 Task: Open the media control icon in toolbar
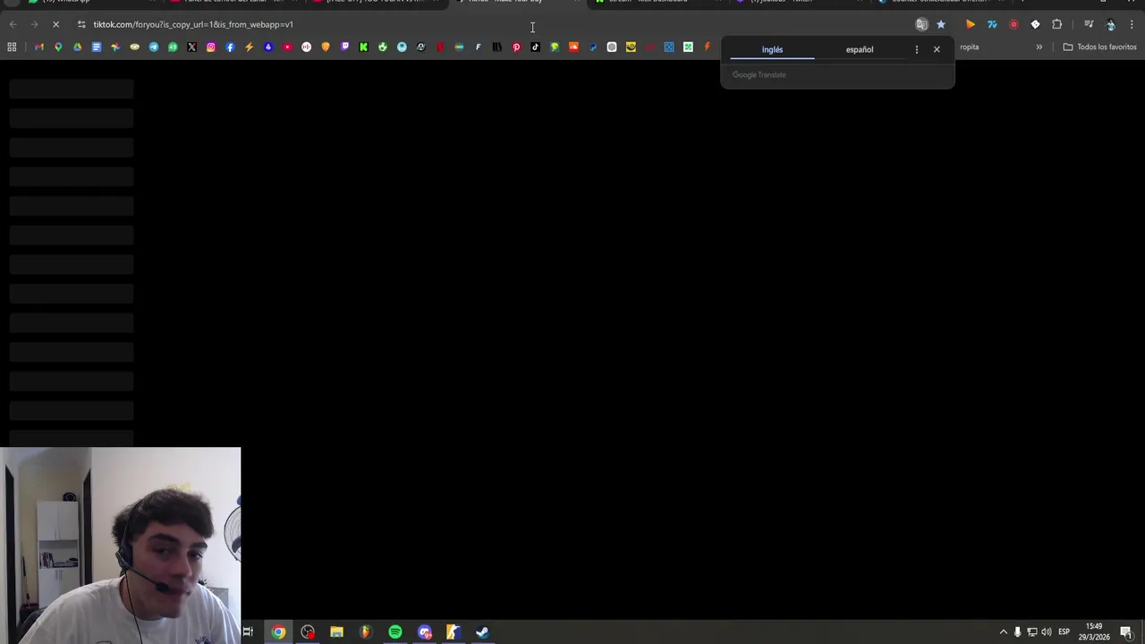1089,24
